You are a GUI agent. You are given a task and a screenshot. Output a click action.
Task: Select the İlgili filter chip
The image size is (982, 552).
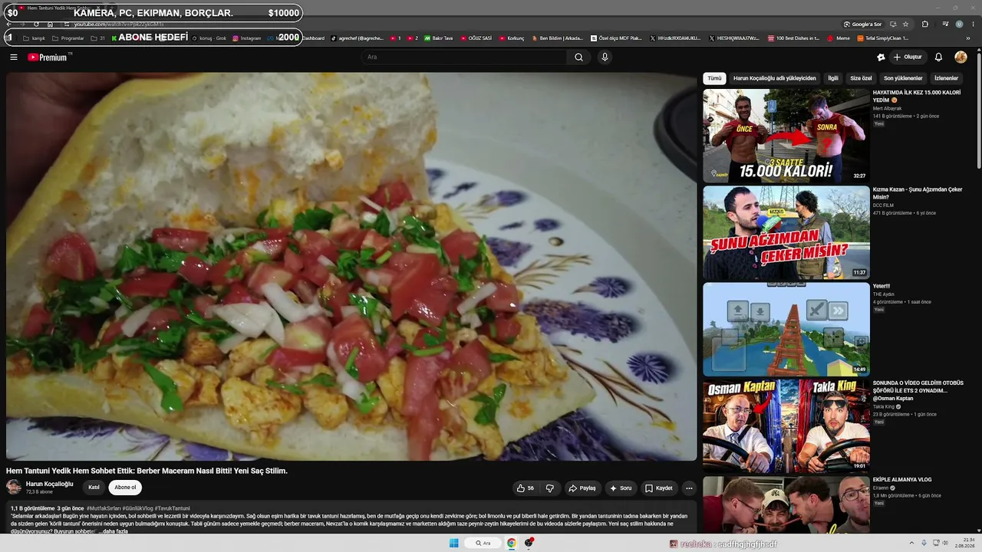833,78
